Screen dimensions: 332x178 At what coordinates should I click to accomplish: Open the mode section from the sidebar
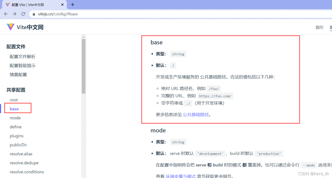15,118
